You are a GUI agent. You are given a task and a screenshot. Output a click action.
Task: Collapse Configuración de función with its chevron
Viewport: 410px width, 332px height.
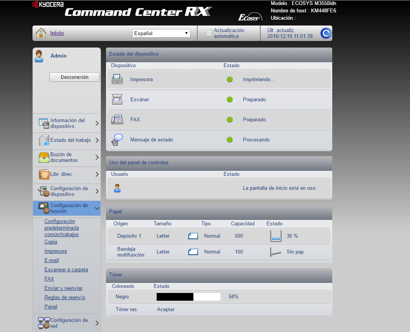click(97, 208)
